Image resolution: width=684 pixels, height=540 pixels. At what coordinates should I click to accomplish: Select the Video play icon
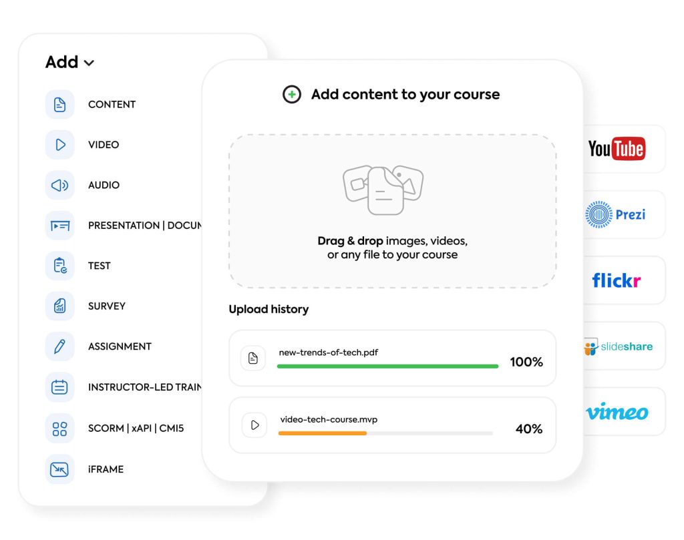(60, 145)
